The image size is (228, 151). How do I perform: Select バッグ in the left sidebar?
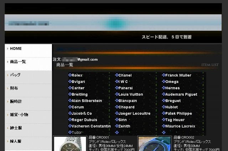[x=15, y=75]
